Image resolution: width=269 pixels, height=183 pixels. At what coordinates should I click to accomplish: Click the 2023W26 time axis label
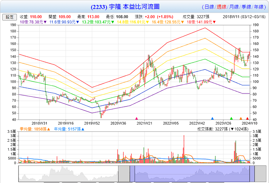[223, 123]
